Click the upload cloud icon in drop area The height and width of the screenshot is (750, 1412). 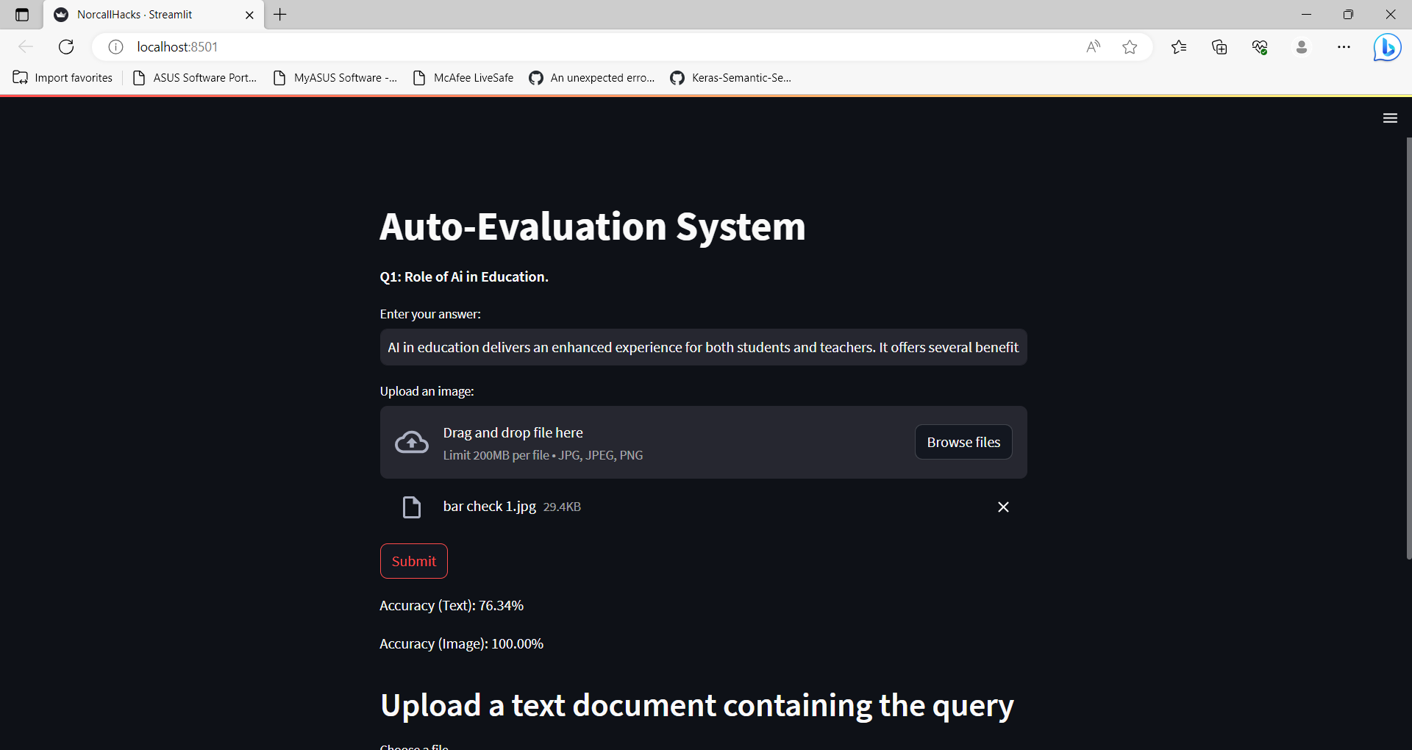pos(411,441)
